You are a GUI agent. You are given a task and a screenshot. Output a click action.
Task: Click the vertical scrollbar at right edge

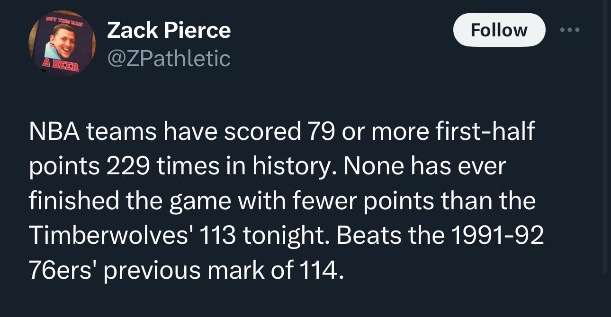[604, 142]
